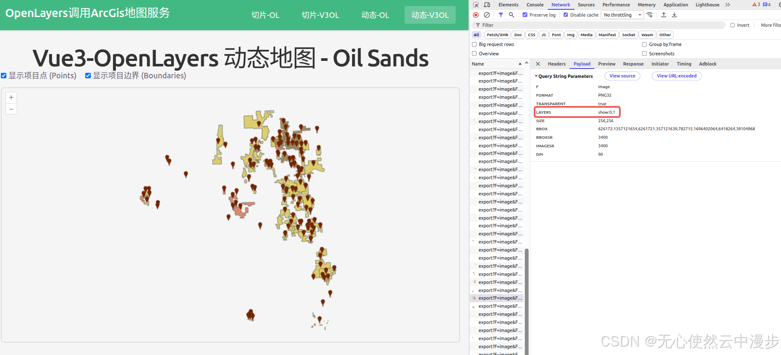Navigate to 切片-V3OL page
This screenshot has width=781, height=355.
coord(320,15)
